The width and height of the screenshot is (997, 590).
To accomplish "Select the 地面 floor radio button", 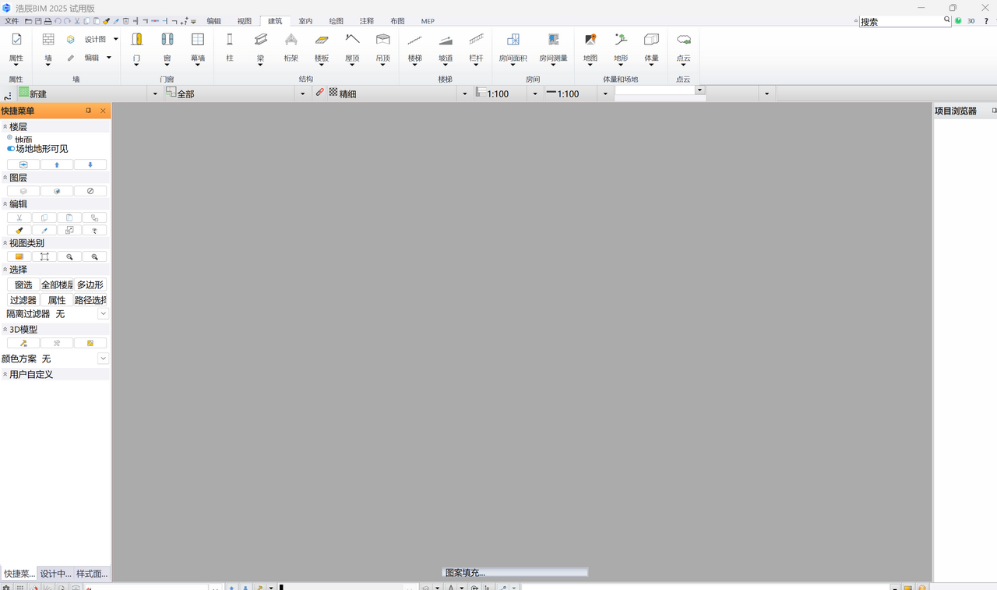I will [10, 138].
